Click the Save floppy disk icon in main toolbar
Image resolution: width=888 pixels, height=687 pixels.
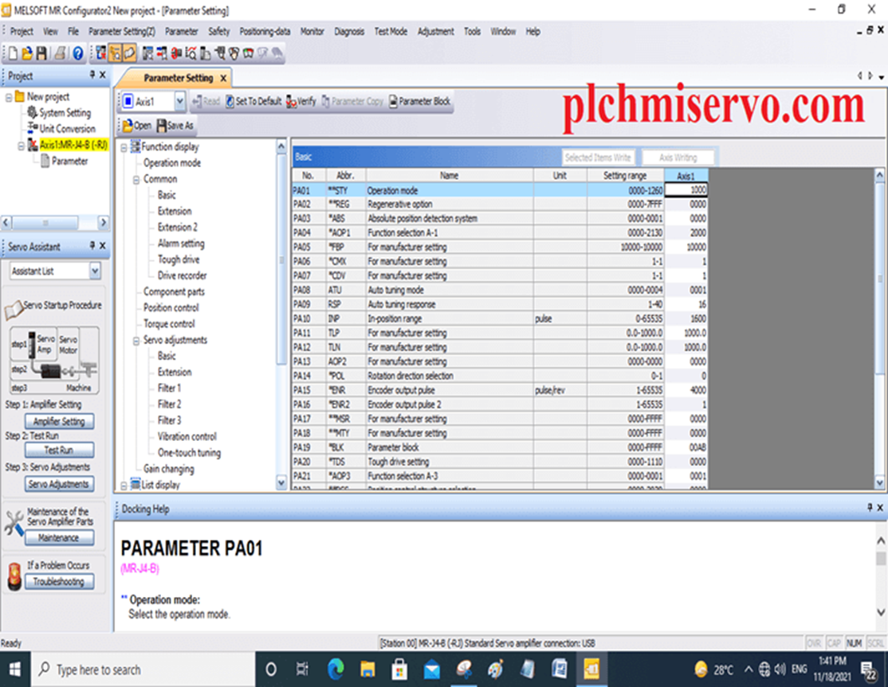pyautogui.click(x=41, y=53)
